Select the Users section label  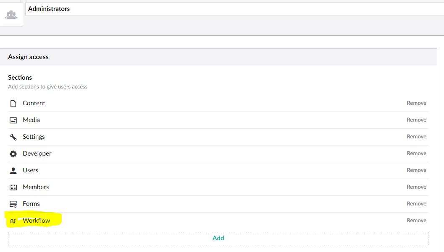pyautogui.click(x=30, y=170)
